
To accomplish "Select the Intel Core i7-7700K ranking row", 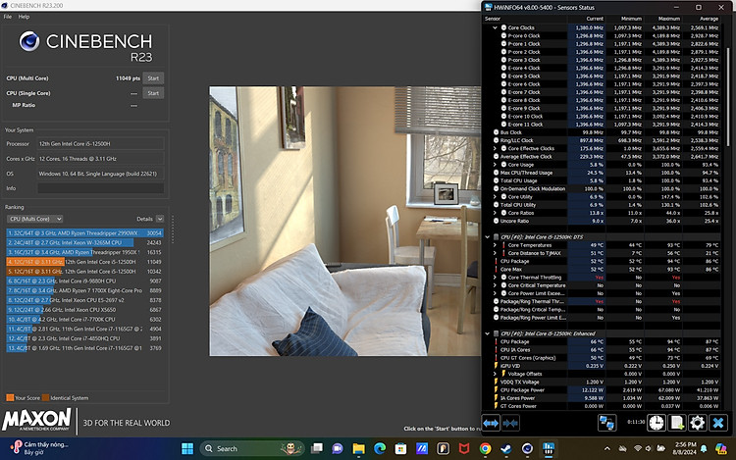I will click(x=84, y=320).
